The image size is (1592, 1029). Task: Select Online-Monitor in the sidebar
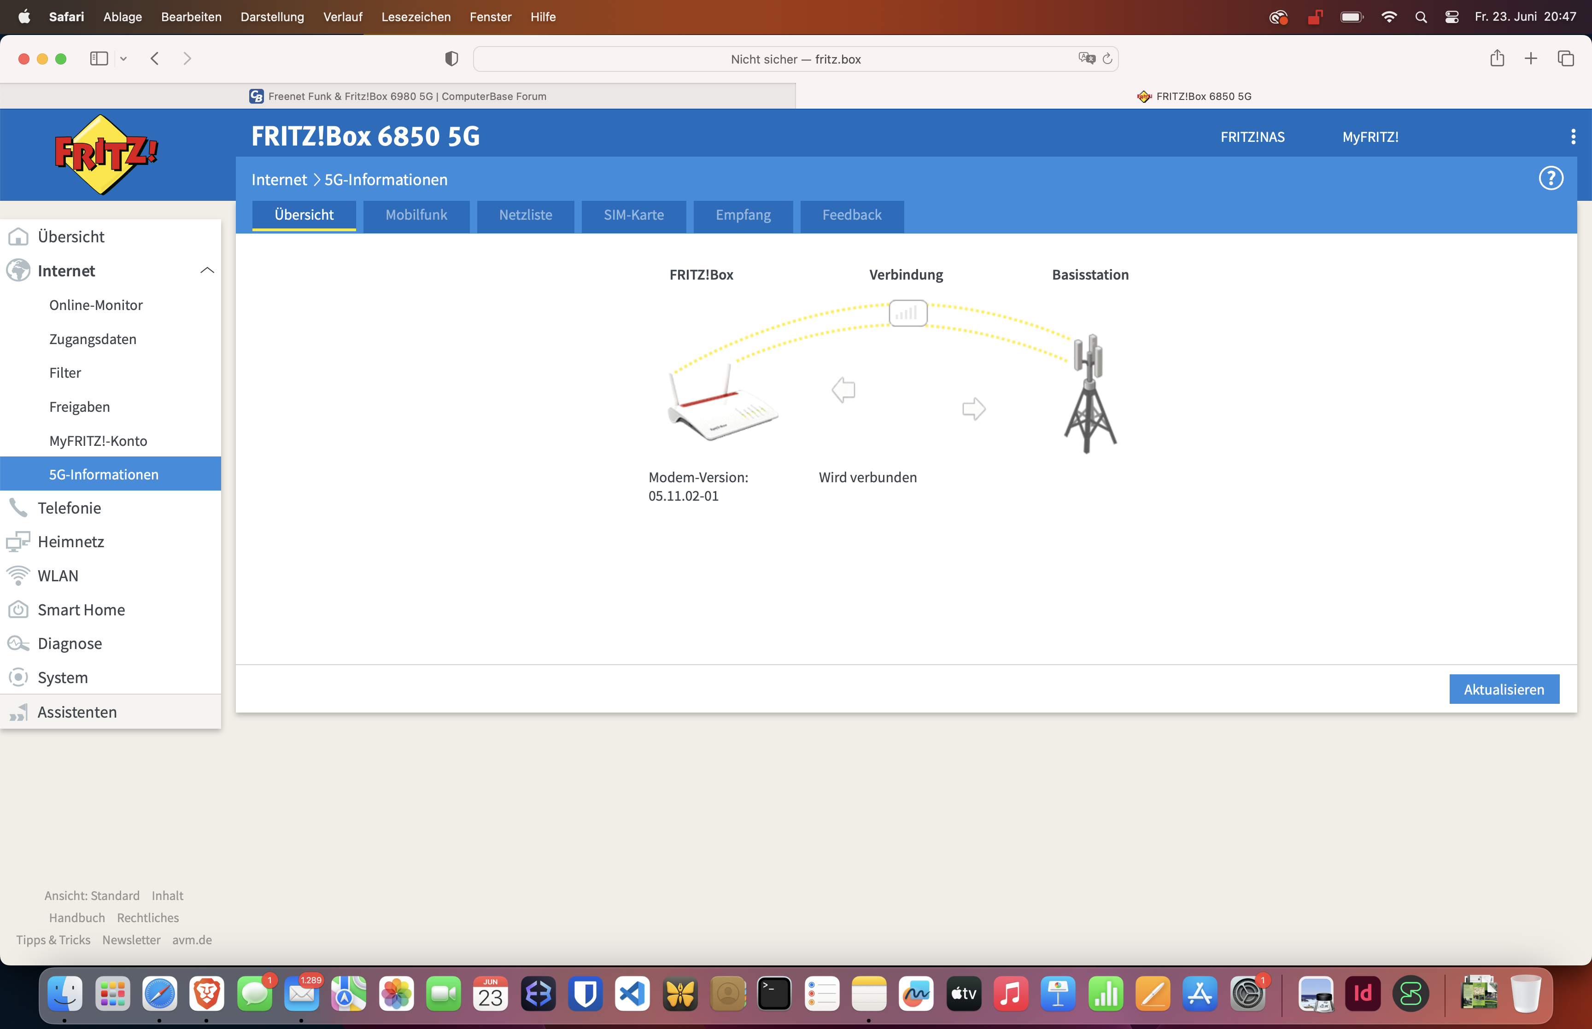pos(95,304)
